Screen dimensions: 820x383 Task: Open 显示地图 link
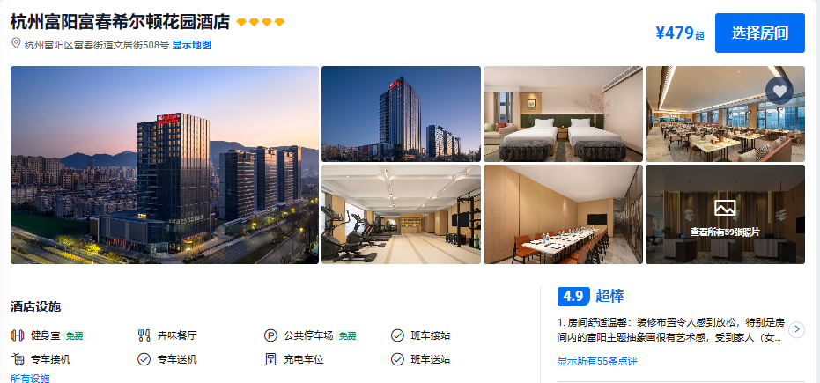pos(191,46)
